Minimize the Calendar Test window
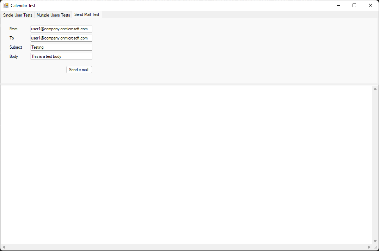The width and height of the screenshot is (379, 251). point(338,5)
